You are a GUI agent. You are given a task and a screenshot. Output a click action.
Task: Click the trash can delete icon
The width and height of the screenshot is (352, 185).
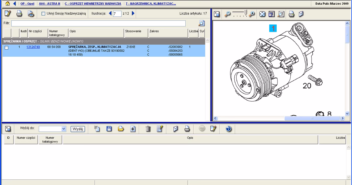tap(148, 129)
